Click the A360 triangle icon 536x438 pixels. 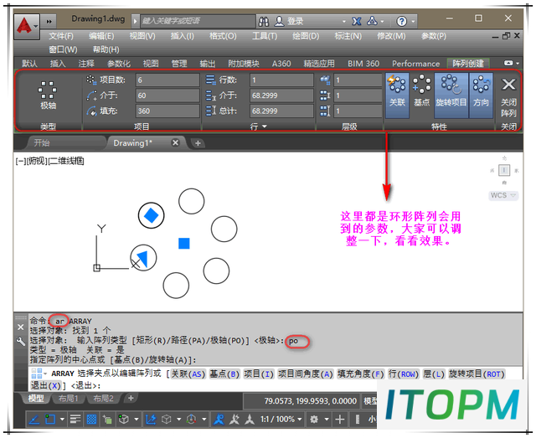pos(372,21)
